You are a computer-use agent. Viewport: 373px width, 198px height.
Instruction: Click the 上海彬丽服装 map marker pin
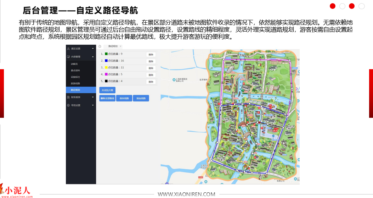pyautogui.click(x=173, y=79)
